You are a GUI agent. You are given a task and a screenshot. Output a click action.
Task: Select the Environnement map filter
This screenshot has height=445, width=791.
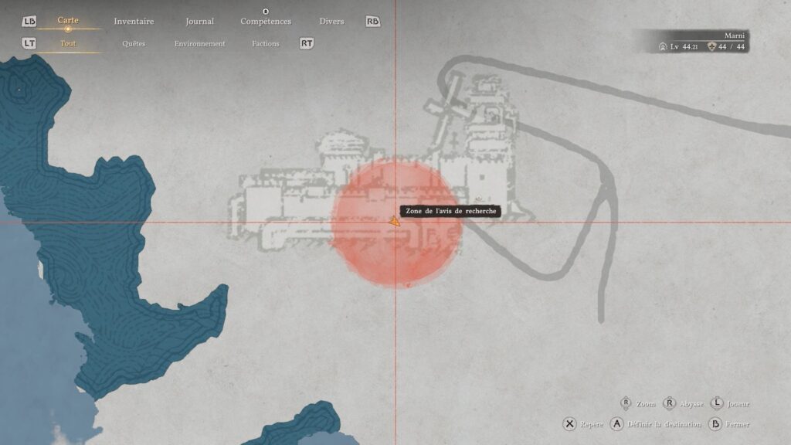pos(199,44)
